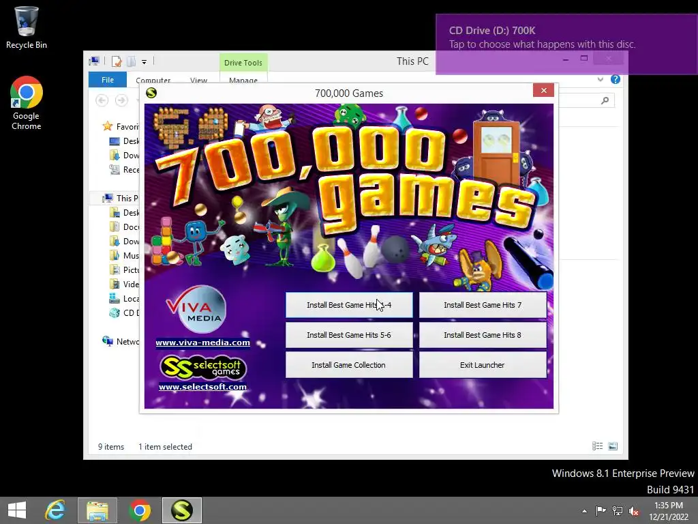Select Desktop under This PC

point(124,213)
